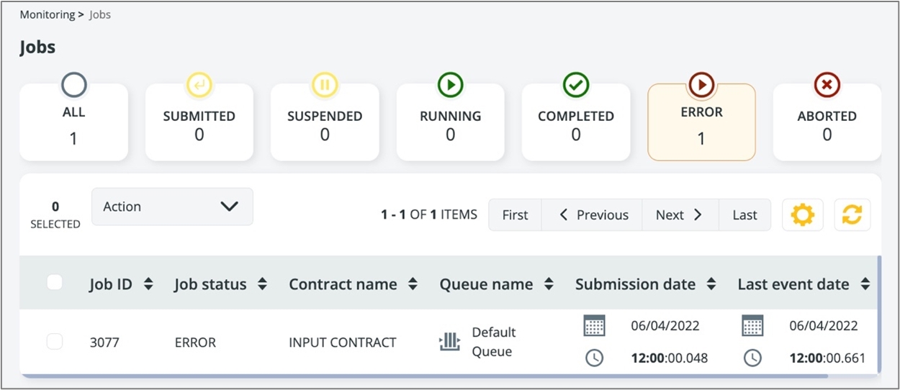Click the yellow refresh icon
900x390 pixels.
pyautogui.click(x=852, y=215)
